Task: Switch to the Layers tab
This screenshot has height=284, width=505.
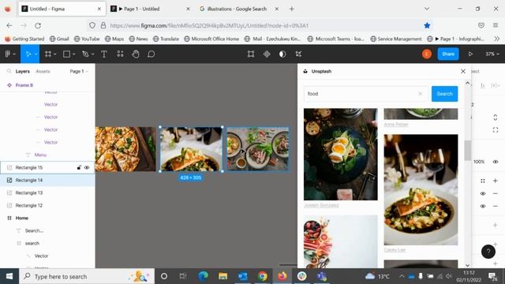Action: point(23,72)
